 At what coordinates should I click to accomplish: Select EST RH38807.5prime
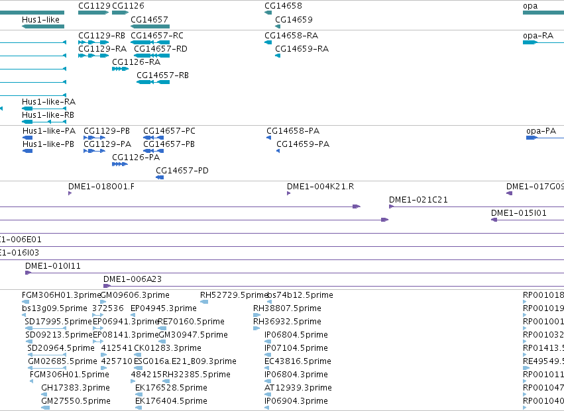[287, 308]
